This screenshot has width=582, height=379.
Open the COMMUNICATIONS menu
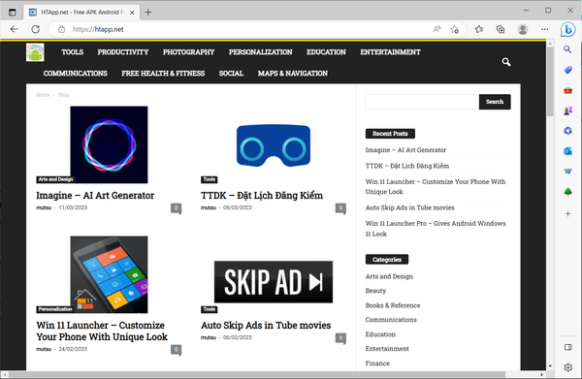point(76,74)
